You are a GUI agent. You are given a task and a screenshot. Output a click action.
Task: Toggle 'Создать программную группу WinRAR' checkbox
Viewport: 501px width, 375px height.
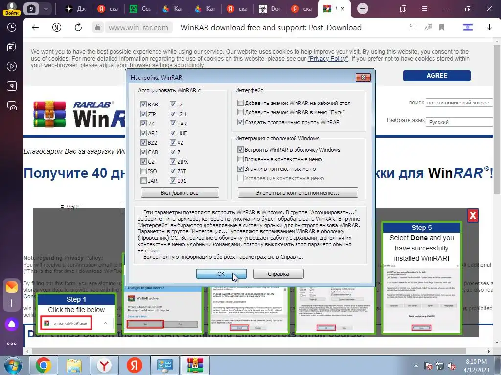click(x=240, y=122)
